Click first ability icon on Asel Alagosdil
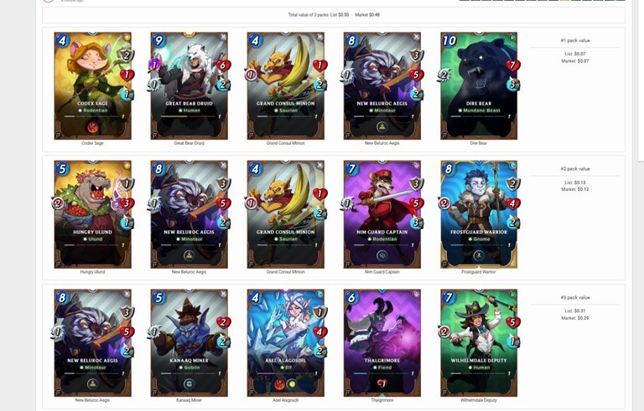644x411 pixels. [280, 384]
